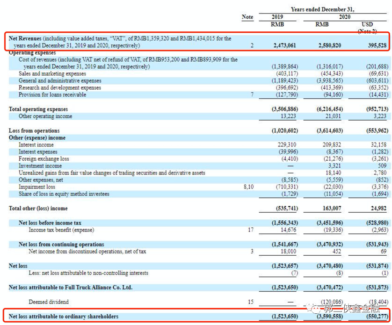Image resolution: width=392 pixels, height=325 pixels.
Task: Click the (3,590,558) net loss figure
Action: click(330, 317)
